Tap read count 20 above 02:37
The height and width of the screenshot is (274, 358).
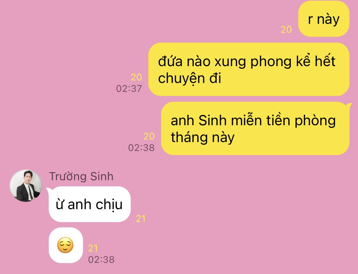(x=136, y=77)
